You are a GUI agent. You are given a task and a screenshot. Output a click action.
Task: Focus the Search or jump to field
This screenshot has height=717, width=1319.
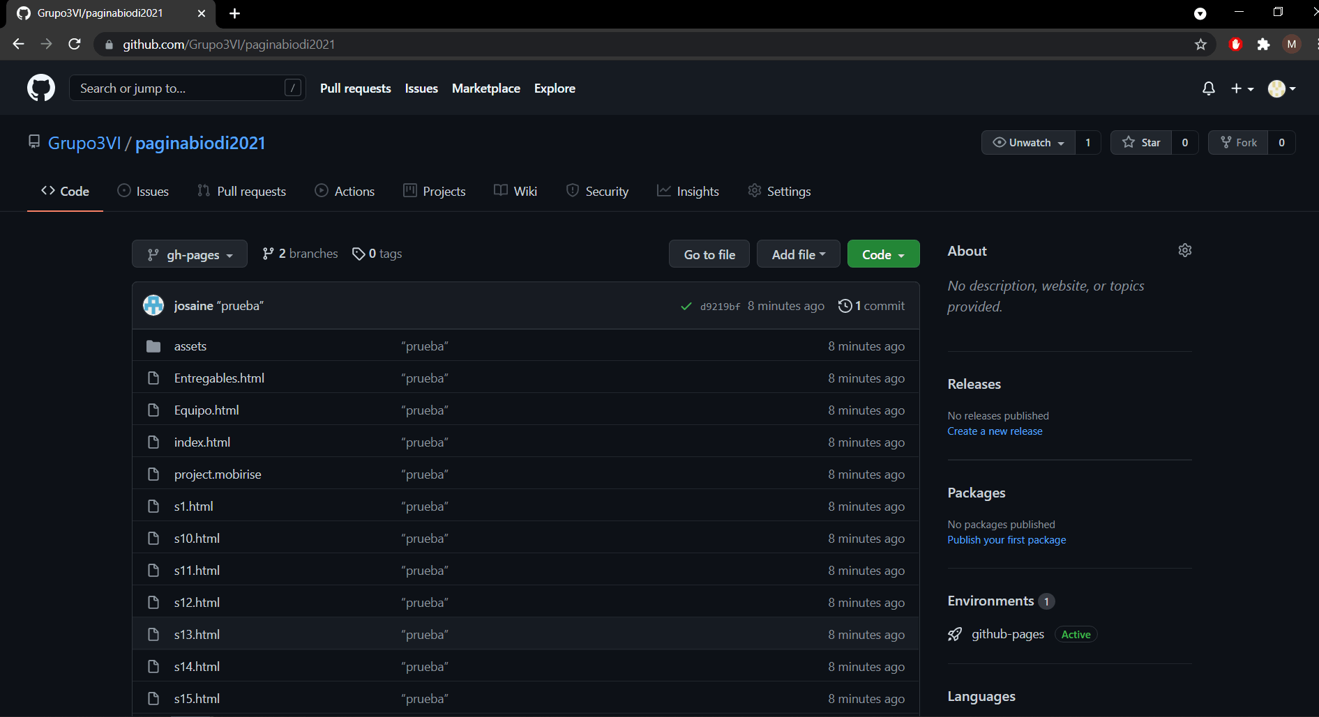(187, 88)
